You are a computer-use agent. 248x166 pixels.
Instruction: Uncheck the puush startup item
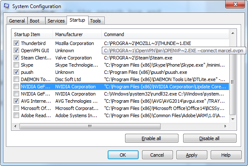16,72
